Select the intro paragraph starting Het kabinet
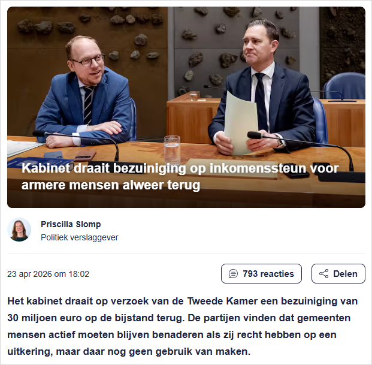The height and width of the screenshot is (365, 372). click(x=183, y=326)
